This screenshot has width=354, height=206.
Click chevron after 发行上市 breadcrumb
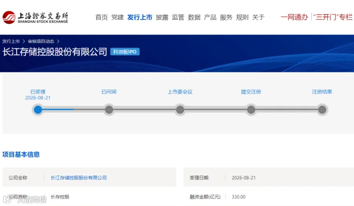pos(24,41)
